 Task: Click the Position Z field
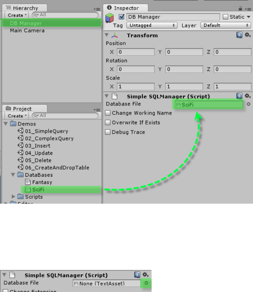pyautogui.click(x=233, y=52)
